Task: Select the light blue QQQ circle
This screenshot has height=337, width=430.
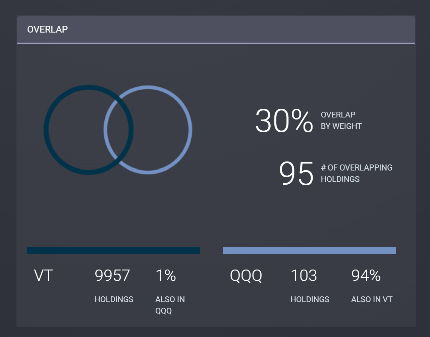Action: point(148,130)
